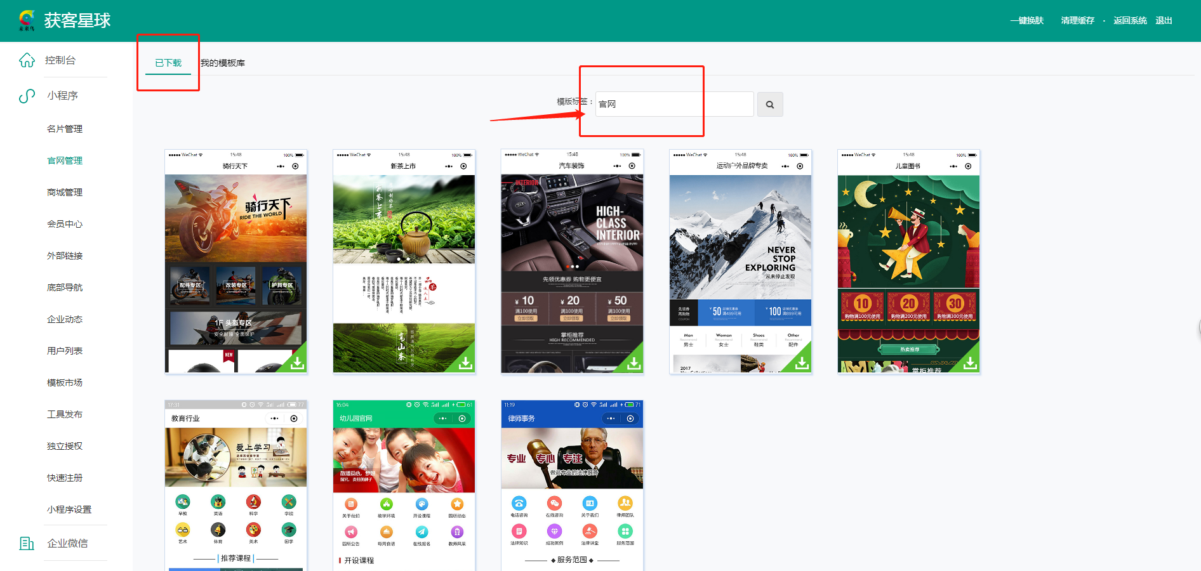Click the 小程序 sidebar icon

(x=27, y=96)
